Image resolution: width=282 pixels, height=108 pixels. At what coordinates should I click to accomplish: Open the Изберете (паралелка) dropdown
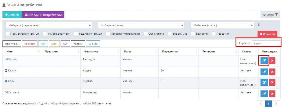pos(49,26)
